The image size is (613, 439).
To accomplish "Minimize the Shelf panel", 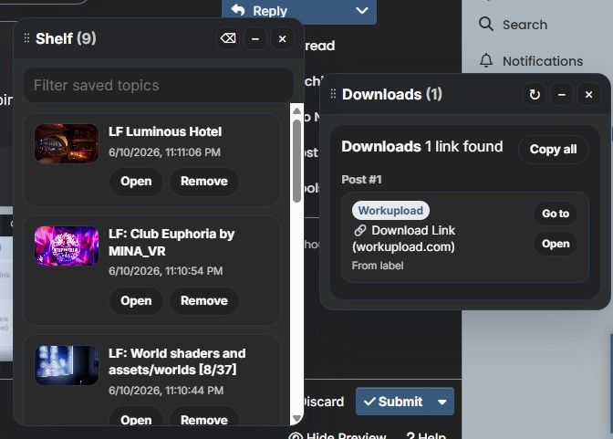I will click(255, 38).
